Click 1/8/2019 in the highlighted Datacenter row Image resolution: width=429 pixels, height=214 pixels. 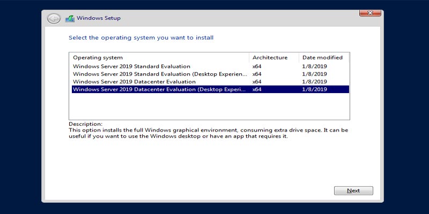[x=314, y=89]
